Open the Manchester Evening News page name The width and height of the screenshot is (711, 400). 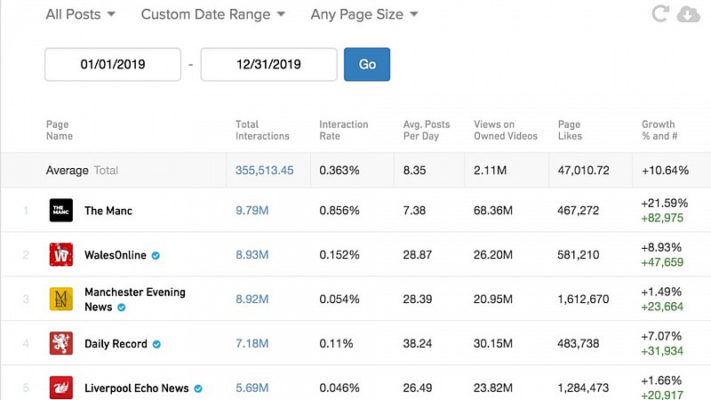(x=135, y=300)
